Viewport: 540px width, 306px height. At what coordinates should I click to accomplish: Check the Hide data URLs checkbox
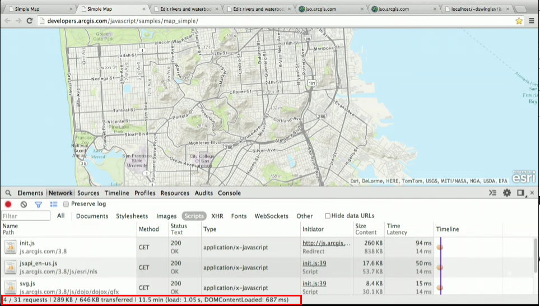click(328, 216)
